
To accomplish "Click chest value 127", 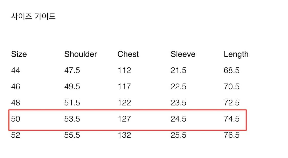I will pyautogui.click(x=124, y=119).
